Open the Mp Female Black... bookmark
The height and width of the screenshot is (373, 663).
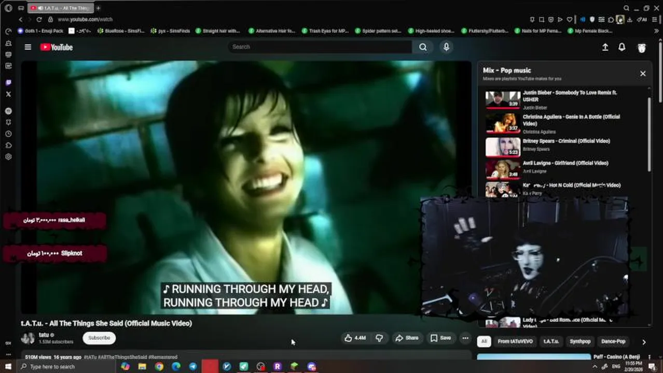pyautogui.click(x=590, y=31)
